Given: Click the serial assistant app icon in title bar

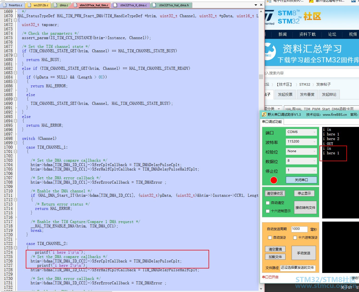Looking at the screenshot, I should point(264,114).
